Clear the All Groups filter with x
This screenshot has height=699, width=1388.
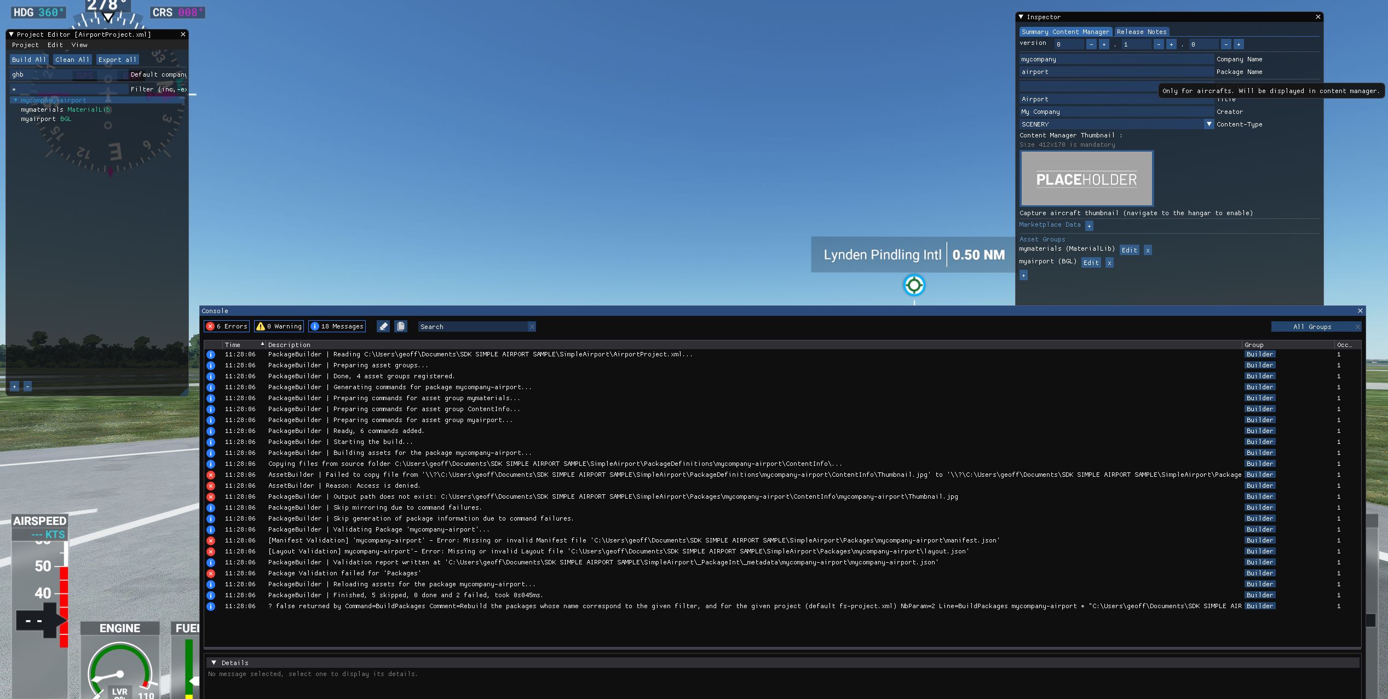[1357, 327]
